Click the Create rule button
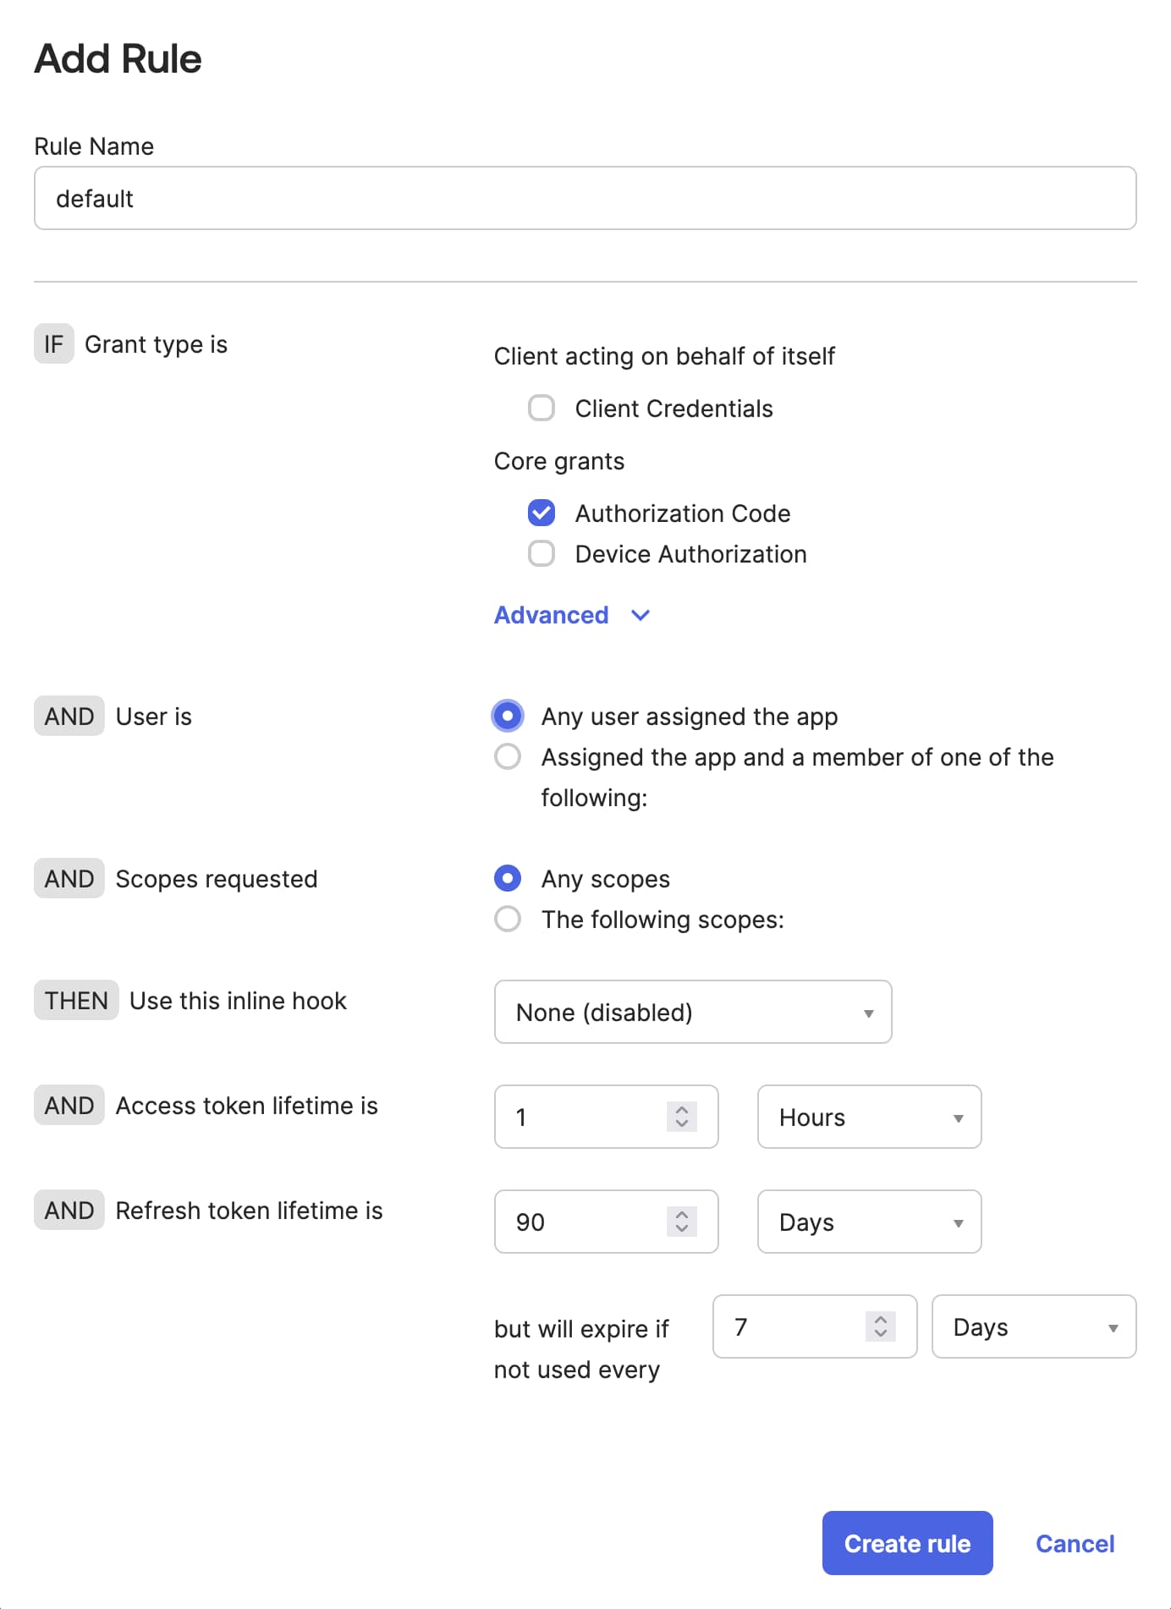This screenshot has height=1609, width=1171. click(907, 1542)
